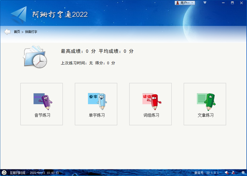Screen dimensions: 247x176
Task: Expand the 用户一 user dropdown
Action: (184, 2)
